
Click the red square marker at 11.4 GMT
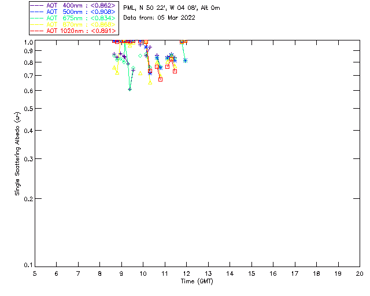click(x=175, y=71)
